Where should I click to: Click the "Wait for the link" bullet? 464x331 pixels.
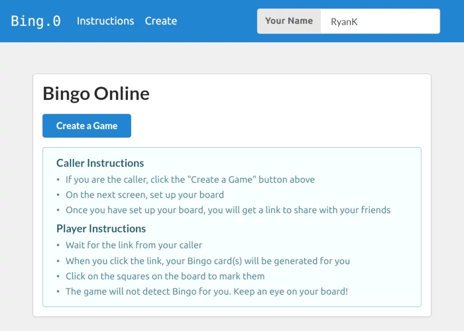[x=133, y=245]
